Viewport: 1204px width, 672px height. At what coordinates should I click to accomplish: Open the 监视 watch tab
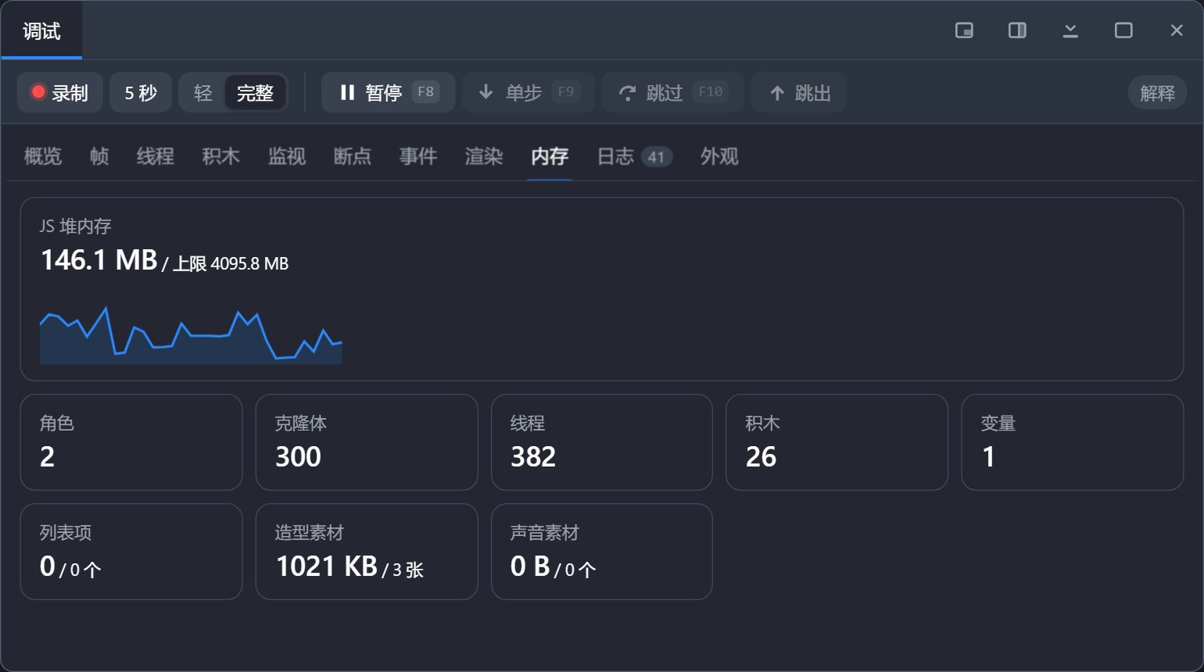287,156
